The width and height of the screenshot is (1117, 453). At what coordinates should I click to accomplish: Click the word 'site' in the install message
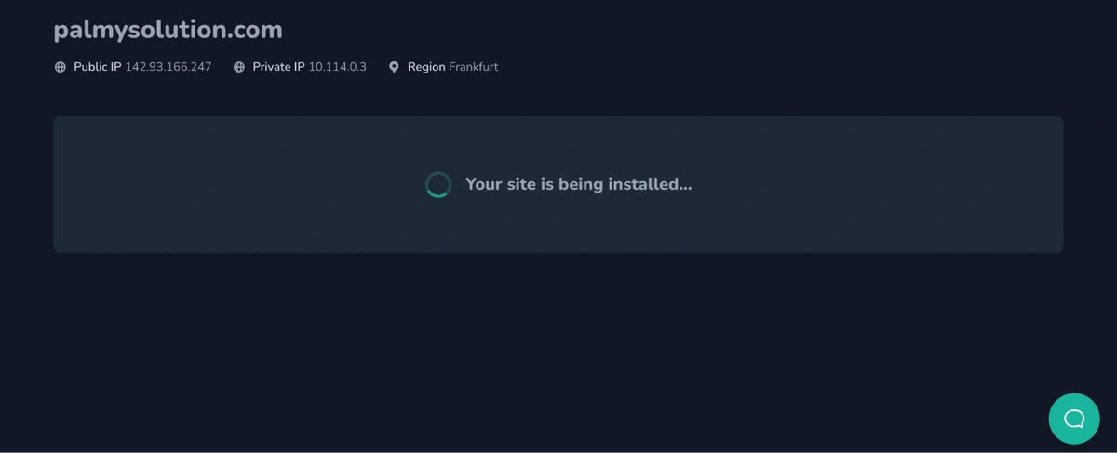point(522,184)
